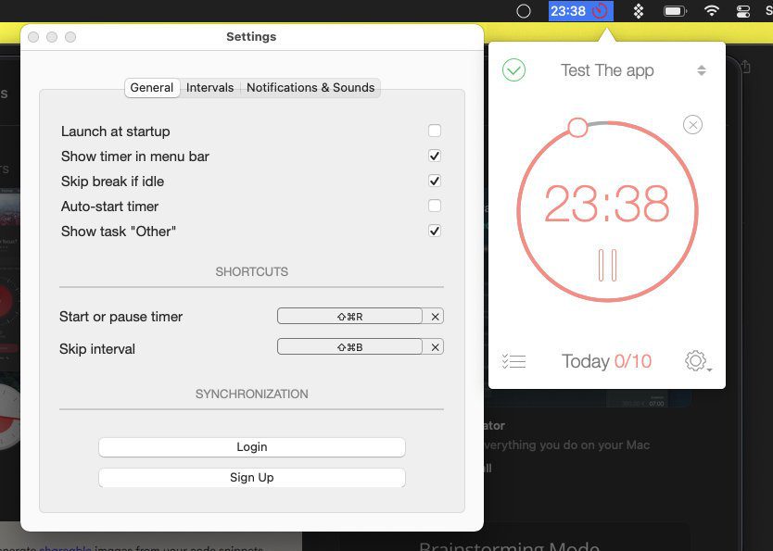Pause the timer with the pause icon
The image size is (773, 551).
pos(607,265)
